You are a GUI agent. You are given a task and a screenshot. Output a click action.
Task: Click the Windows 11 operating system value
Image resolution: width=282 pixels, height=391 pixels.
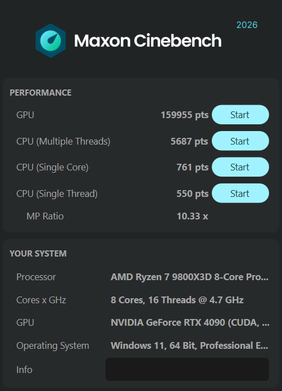point(189,345)
